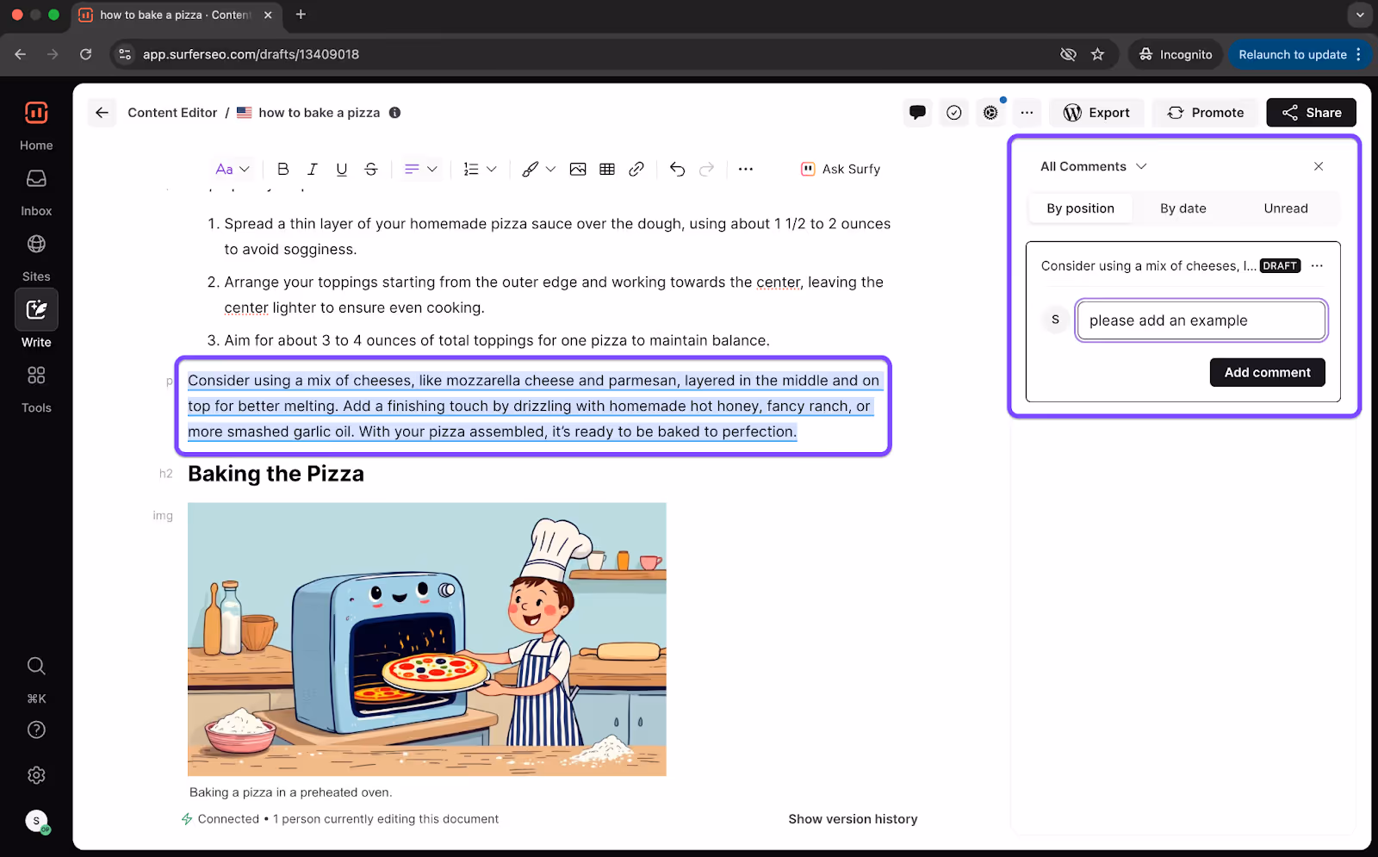Open the tab search chevron dropdown
The height and width of the screenshot is (857, 1378).
point(1360,15)
